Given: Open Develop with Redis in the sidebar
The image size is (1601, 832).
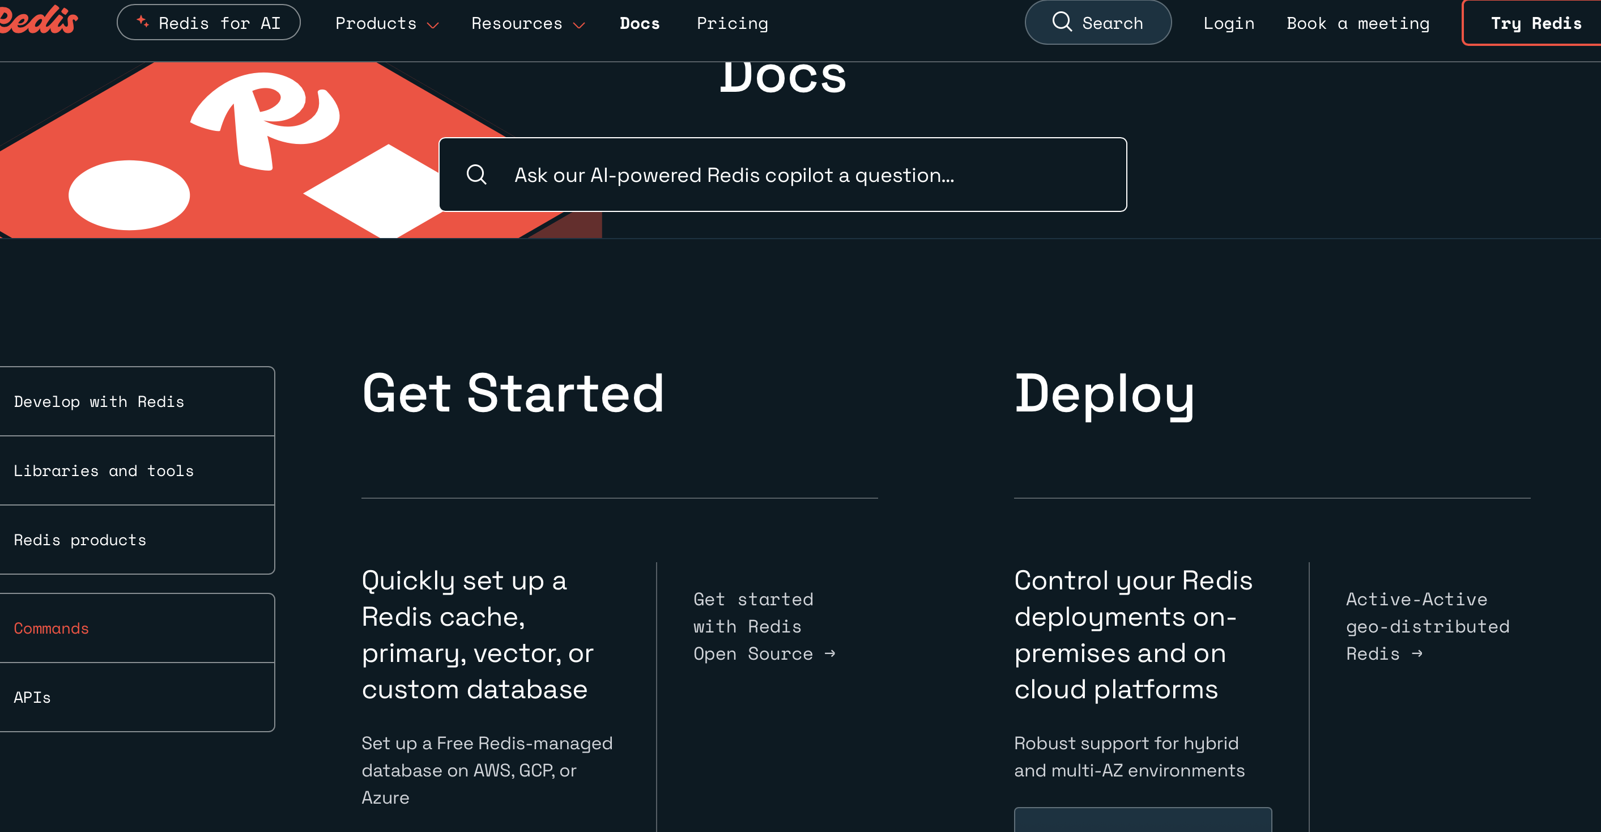Looking at the screenshot, I should point(100,402).
